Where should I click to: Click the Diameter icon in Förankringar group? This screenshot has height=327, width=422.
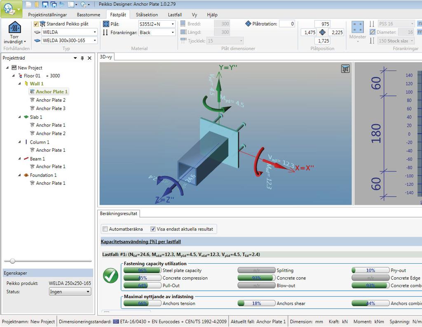373,32
